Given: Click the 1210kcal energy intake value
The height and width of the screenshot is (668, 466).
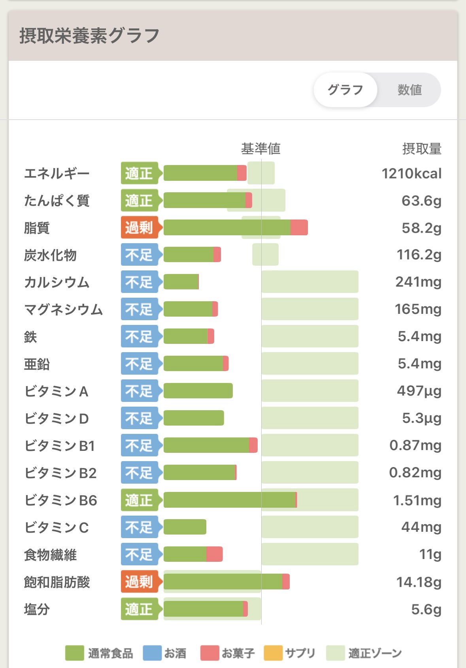Looking at the screenshot, I should [411, 173].
